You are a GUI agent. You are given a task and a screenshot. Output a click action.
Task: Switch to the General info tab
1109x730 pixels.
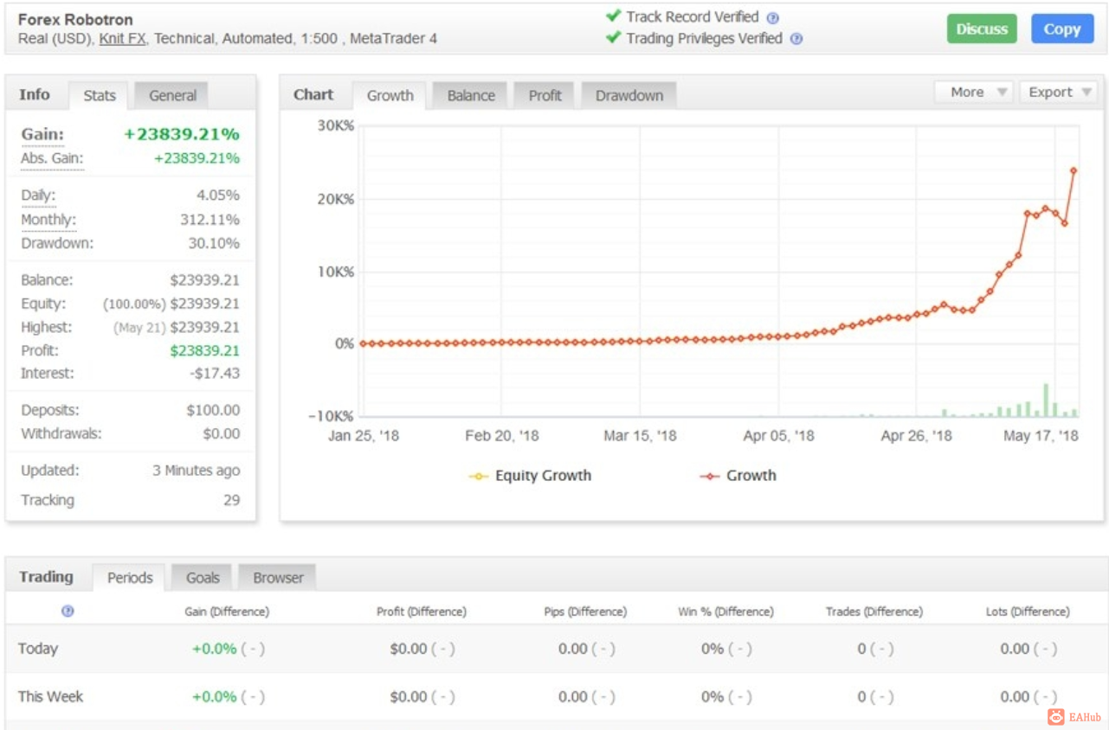tap(171, 95)
